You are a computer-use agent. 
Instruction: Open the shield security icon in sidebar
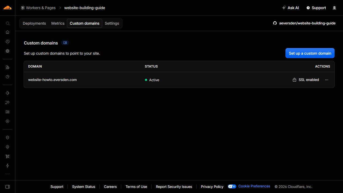[8, 138]
